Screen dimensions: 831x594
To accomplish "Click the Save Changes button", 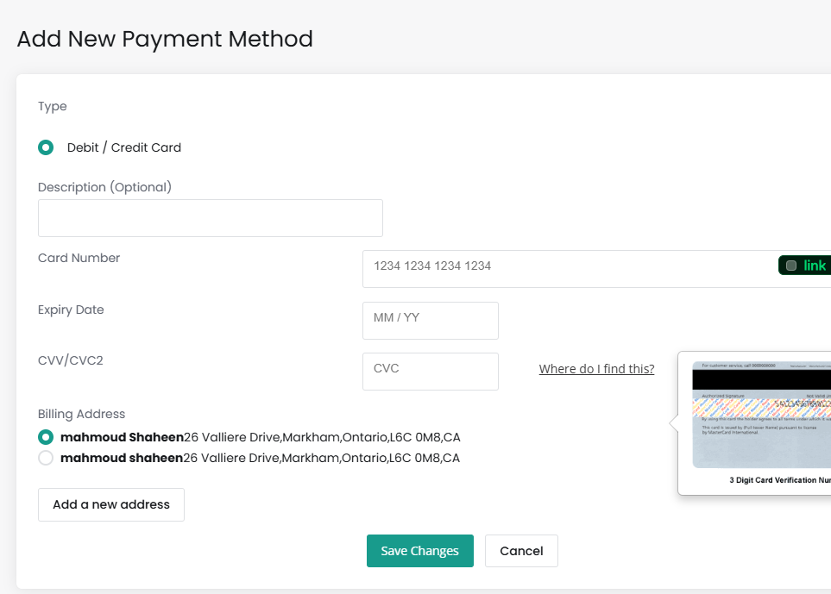I will (x=419, y=551).
